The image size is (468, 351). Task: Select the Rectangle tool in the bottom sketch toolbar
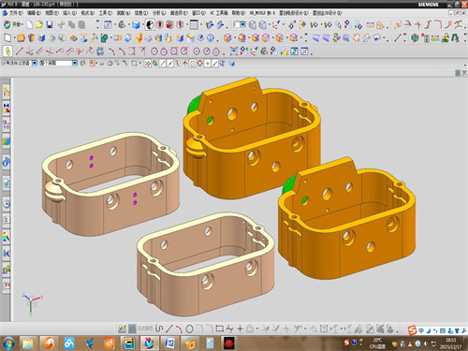click(220, 329)
